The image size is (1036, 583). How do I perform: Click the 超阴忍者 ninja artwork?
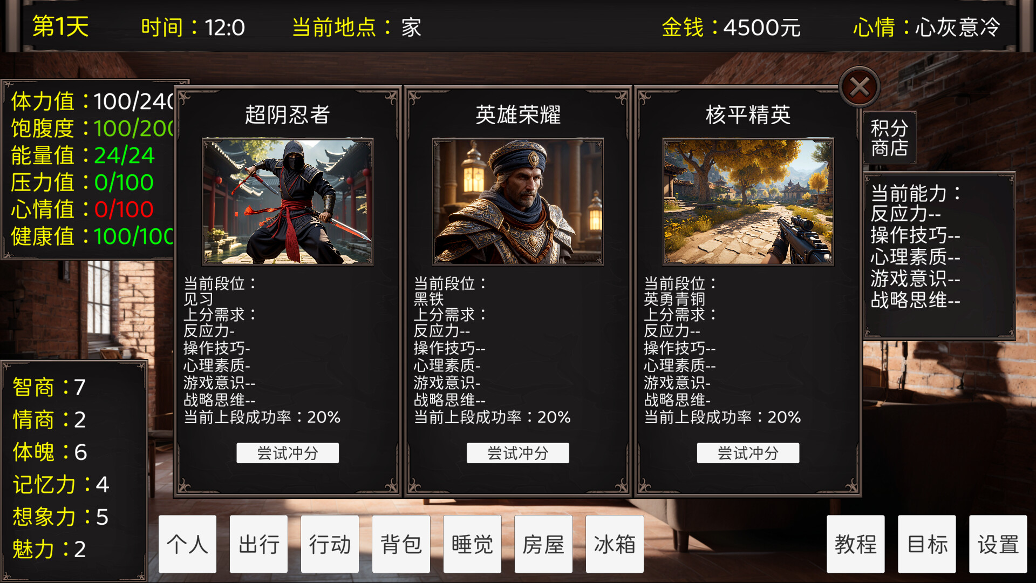click(288, 202)
